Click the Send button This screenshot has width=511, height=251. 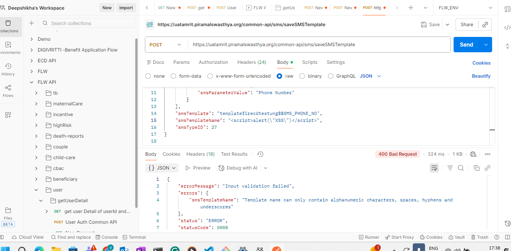466,45
